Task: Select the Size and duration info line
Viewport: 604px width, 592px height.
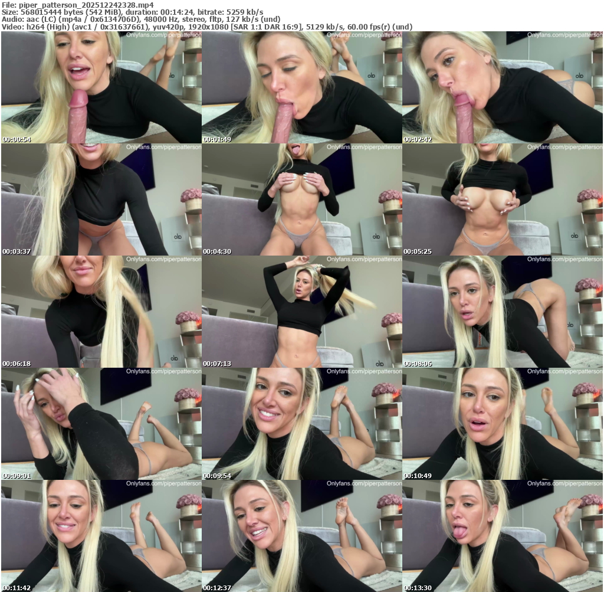Action: (132, 12)
